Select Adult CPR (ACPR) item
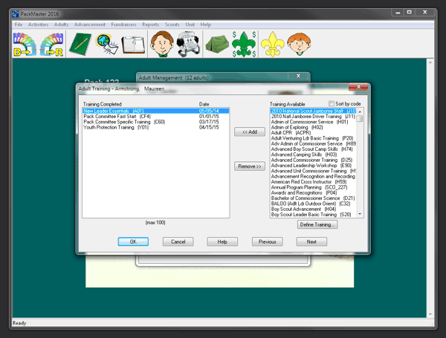This screenshot has width=446, height=338. 313,132
